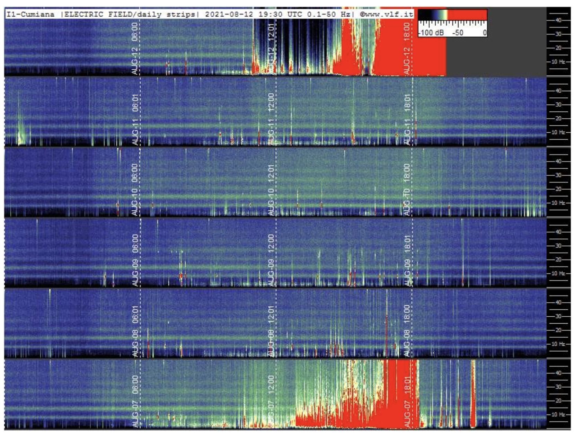Select the AUG-10 06:00 time marker
The width and height of the screenshot is (584, 440).
pyautogui.click(x=135, y=190)
